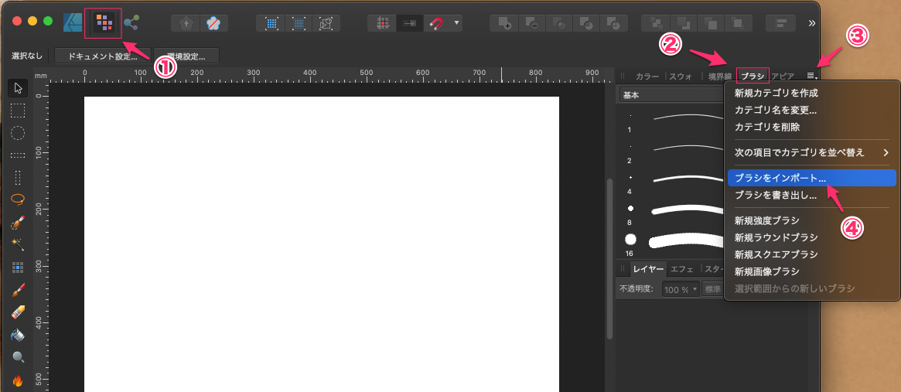Pick the Elliptical Marquee tool
Viewport: 901px width, 392px height.
pos(18,132)
